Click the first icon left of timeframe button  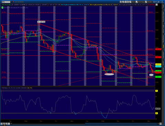(x=121, y=2)
